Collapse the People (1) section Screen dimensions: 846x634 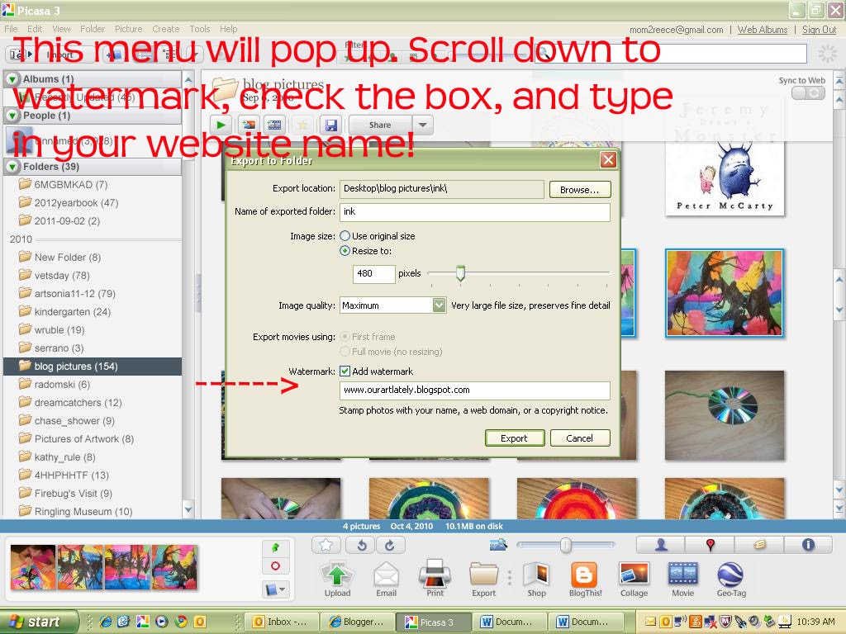pyautogui.click(x=12, y=116)
